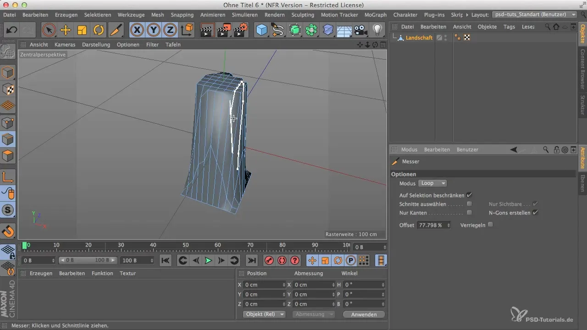
Task: Toggle Enable Snap S icon
Action: pyautogui.click(x=8, y=210)
